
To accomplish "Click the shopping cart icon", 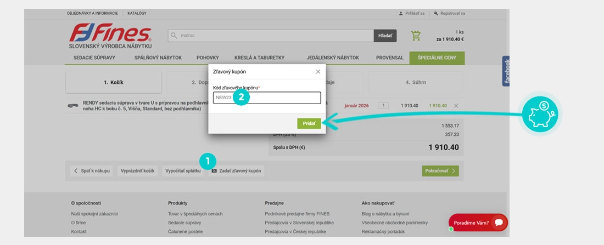I will (x=416, y=36).
